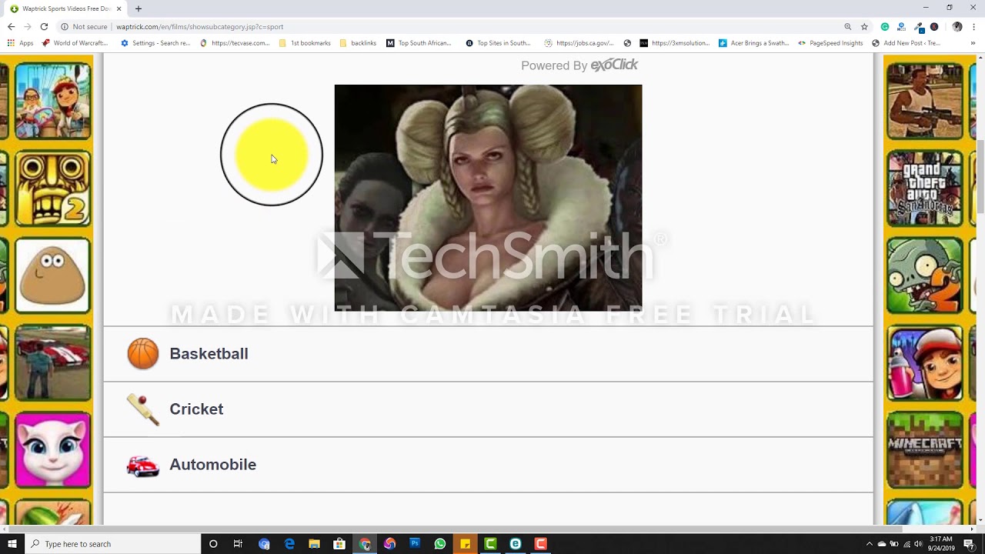Click the Not secure site info indicator
The image size is (985, 554).
(x=84, y=26)
